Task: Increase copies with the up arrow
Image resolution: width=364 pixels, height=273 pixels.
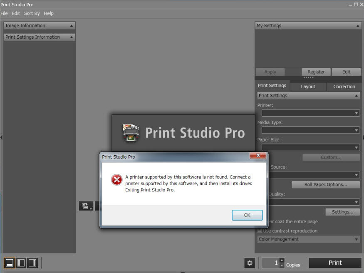Action: pyautogui.click(x=282, y=260)
